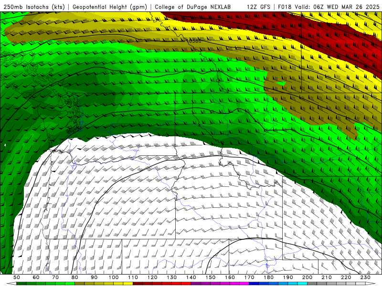Screen dimensions: 382x286
Task: Pick the cyan legend swatch just before 200
Action: 302,284
